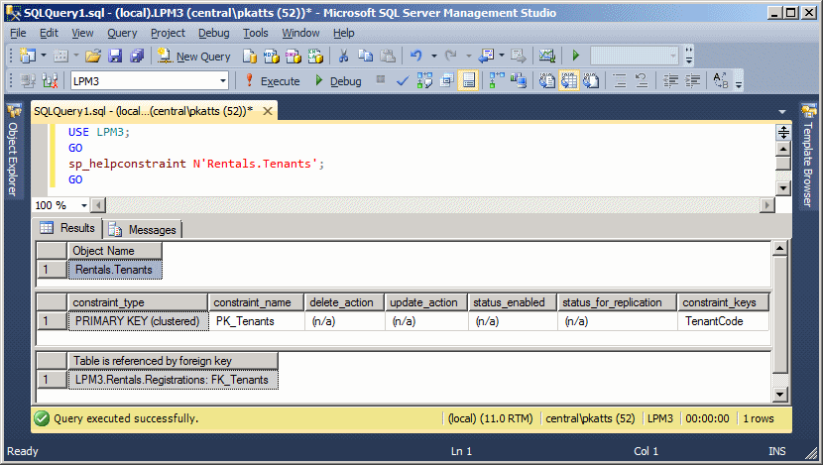The image size is (823, 465).
Task: Open the Template Browser side panel
Action: 808,156
